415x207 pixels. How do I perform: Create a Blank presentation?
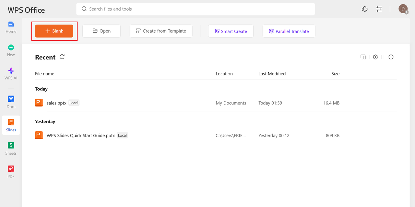54,31
